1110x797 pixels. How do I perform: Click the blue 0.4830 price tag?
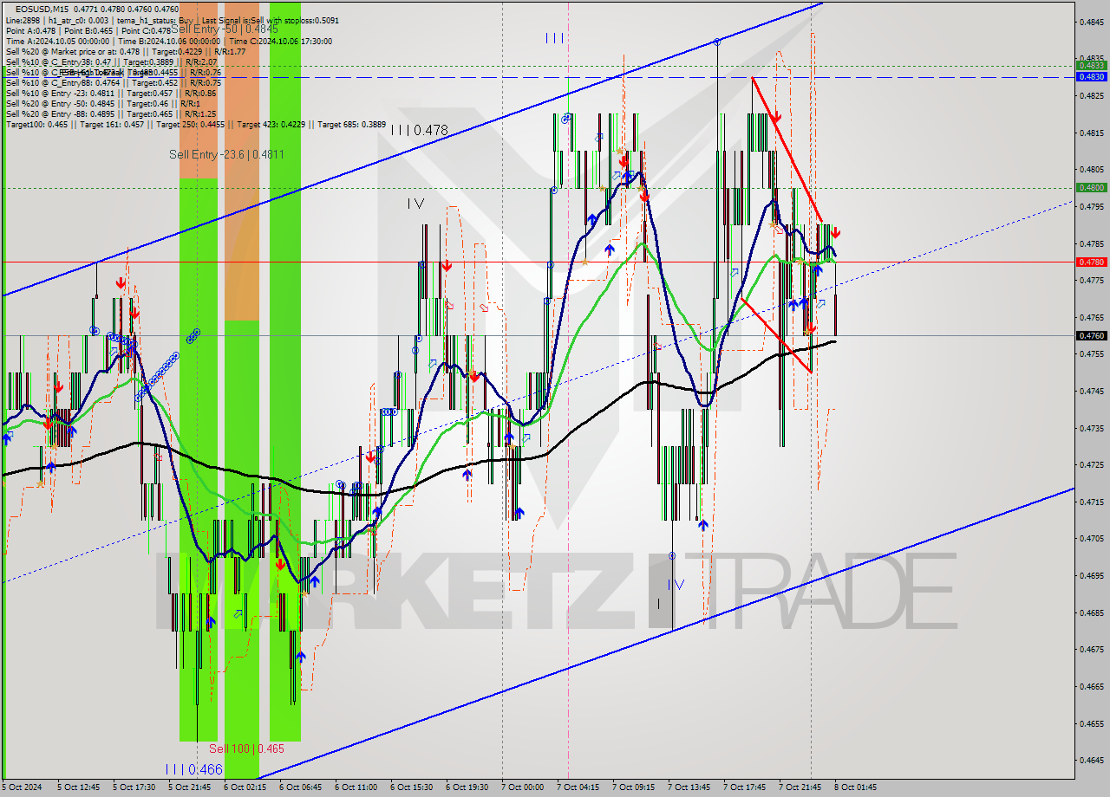[1091, 76]
